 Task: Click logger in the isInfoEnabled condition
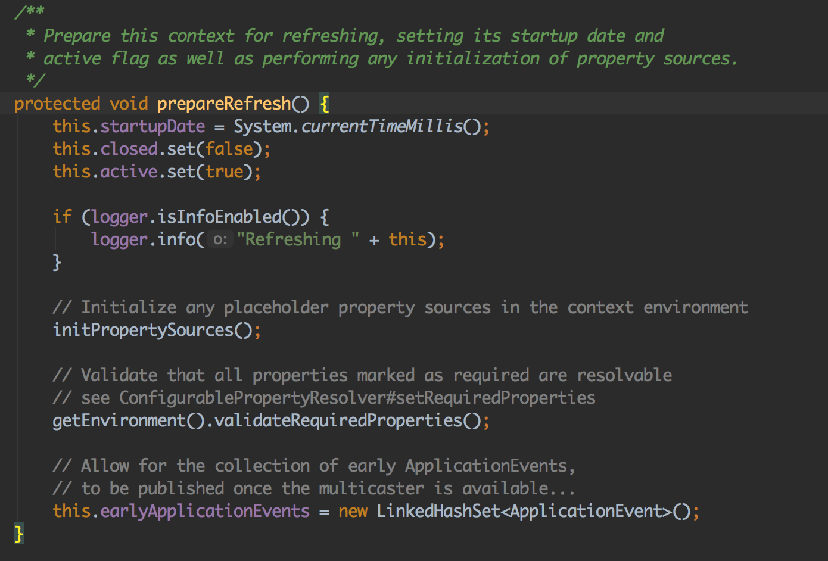click(x=119, y=217)
